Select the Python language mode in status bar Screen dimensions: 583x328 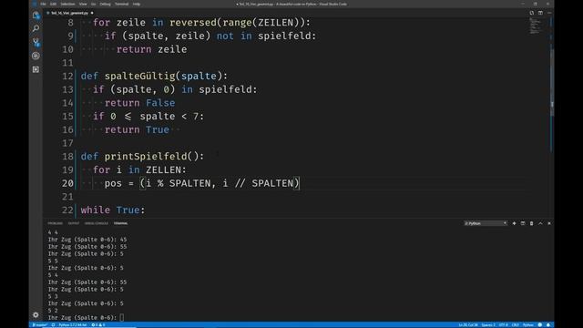pyautogui.click(x=528, y=325)
